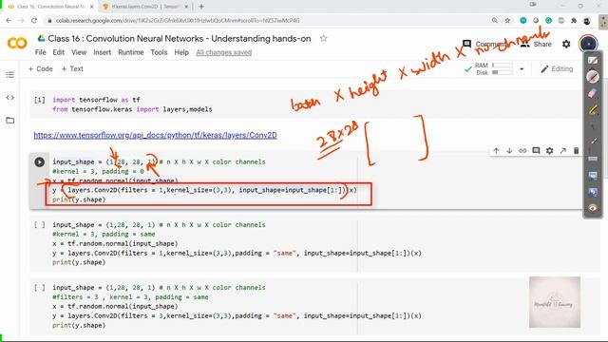Click the whiteboard icon atop annotation toolbar
This screenshot has width=608, height=342.
593,60
